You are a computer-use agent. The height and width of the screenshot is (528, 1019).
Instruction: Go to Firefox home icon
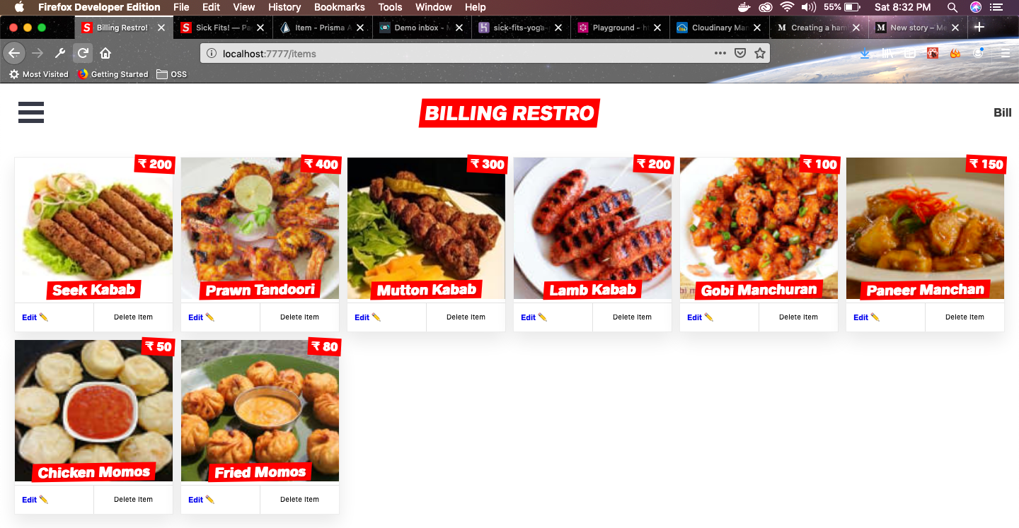(x=105, y=53)
